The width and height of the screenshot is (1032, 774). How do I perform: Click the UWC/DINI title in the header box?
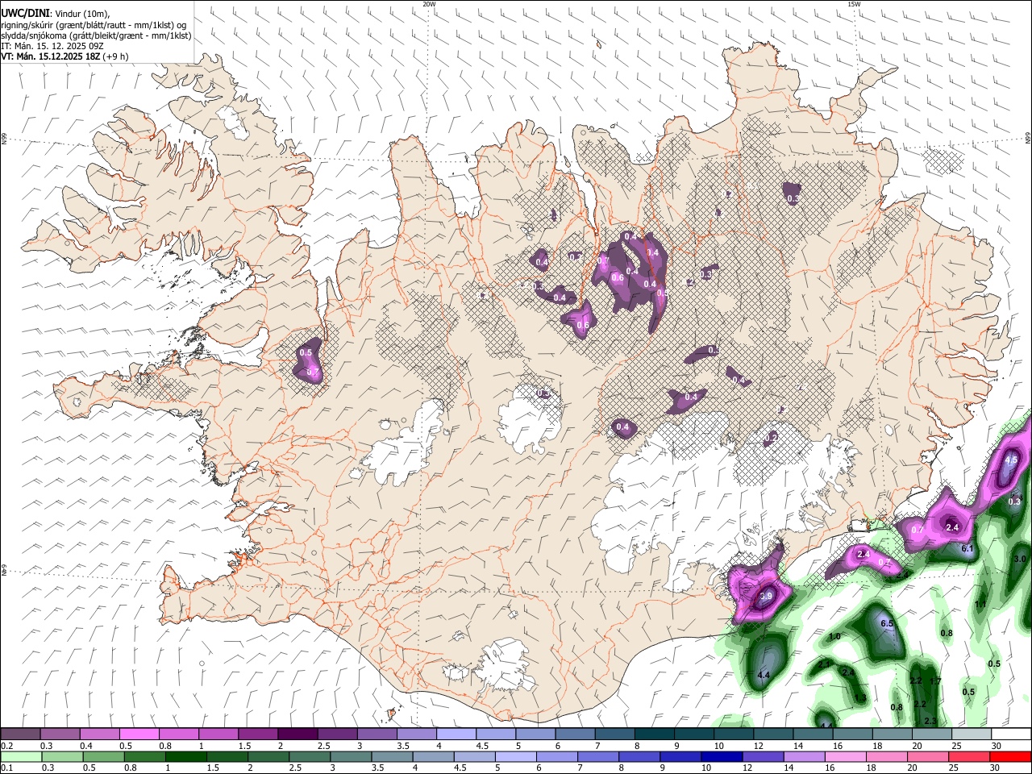pos(24,14)
